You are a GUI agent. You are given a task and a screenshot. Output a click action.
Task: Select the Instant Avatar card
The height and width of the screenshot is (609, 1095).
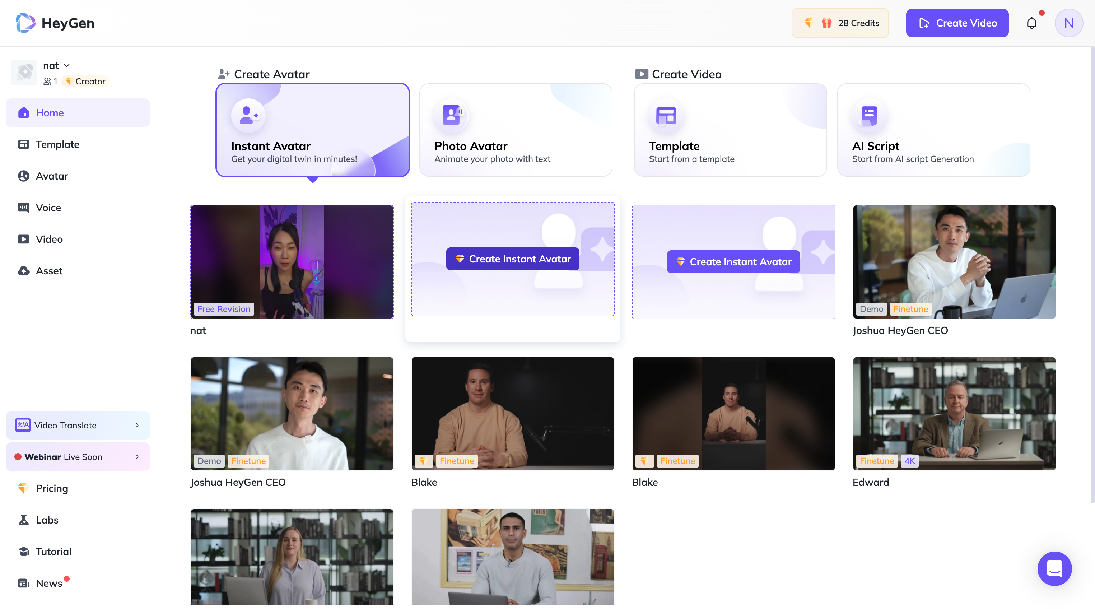coord(312,130)
